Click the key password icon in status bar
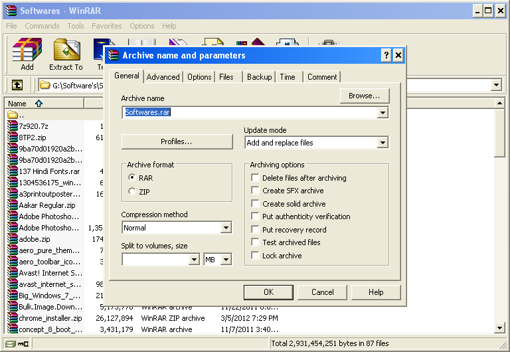Screen dimensions: 510x352 23,343
